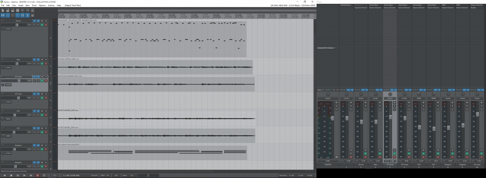The width and height of the screenshot is (486, 178).
Task: Click Drums track volume fader in track panel
Action: [x=17, y=25]
